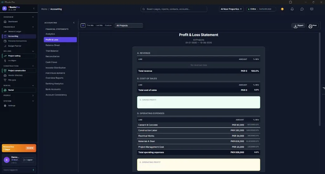This screenshot has height=174, width=325.
Task: Select Custom period filter
Action: click(108, 25)
